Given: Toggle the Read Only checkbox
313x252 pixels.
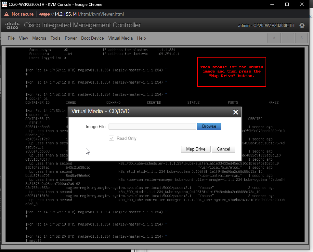Looking at the screenshot, I should click(111, 138).
